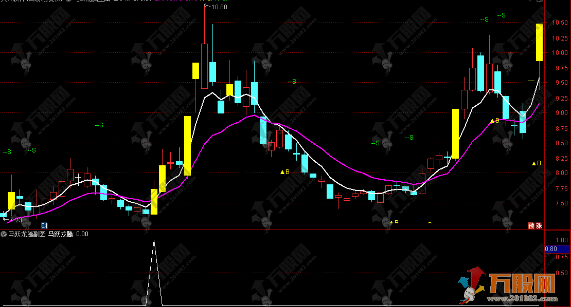Click the S sell marker near 9.50 mid-chart
The height and width of the screenshot is (307, 571).
click(x=292, y=82)
